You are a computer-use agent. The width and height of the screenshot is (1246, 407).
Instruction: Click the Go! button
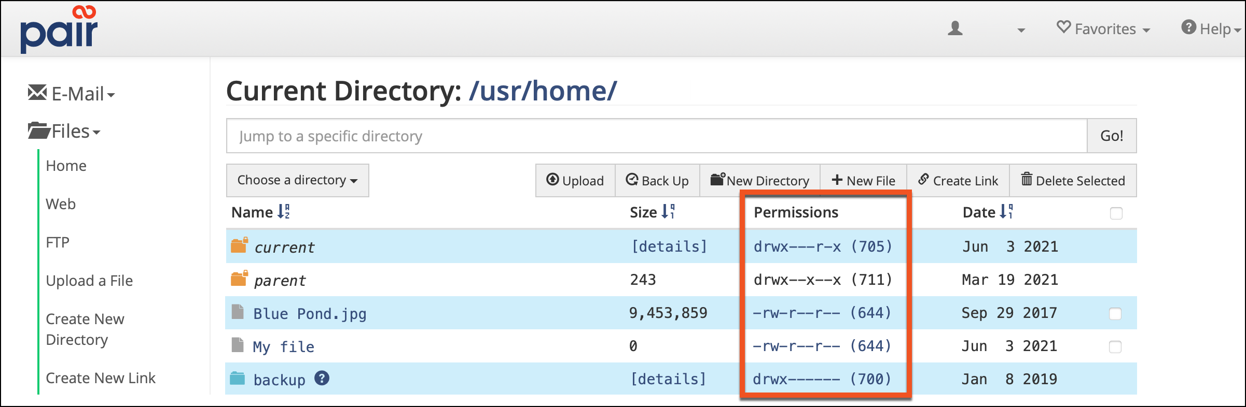click(1112, 136)
